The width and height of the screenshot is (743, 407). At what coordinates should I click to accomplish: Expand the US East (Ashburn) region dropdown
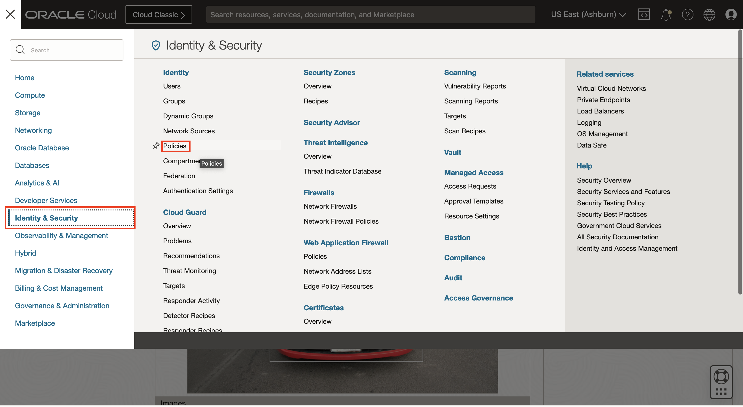coord(588,14)
